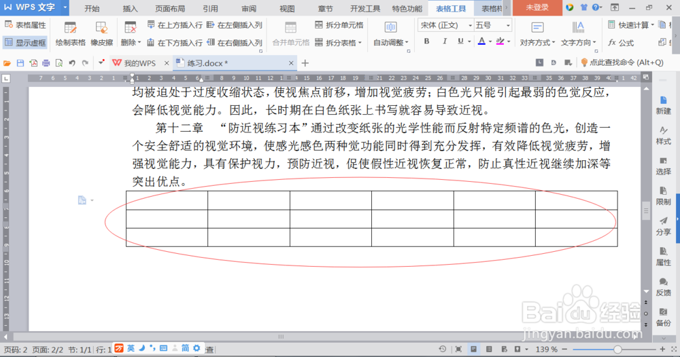Viewport: 680px width, 357px height.
Task: Click 分享 icon in right sidebar
Action: coord(663,226)
